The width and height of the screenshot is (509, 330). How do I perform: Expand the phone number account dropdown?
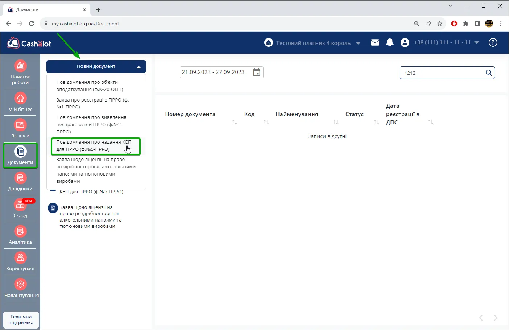coord(477,43)
